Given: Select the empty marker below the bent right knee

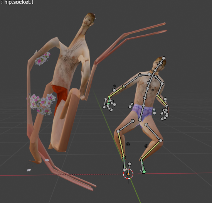Looking at the screenshot, I should (x=146, y=146).
